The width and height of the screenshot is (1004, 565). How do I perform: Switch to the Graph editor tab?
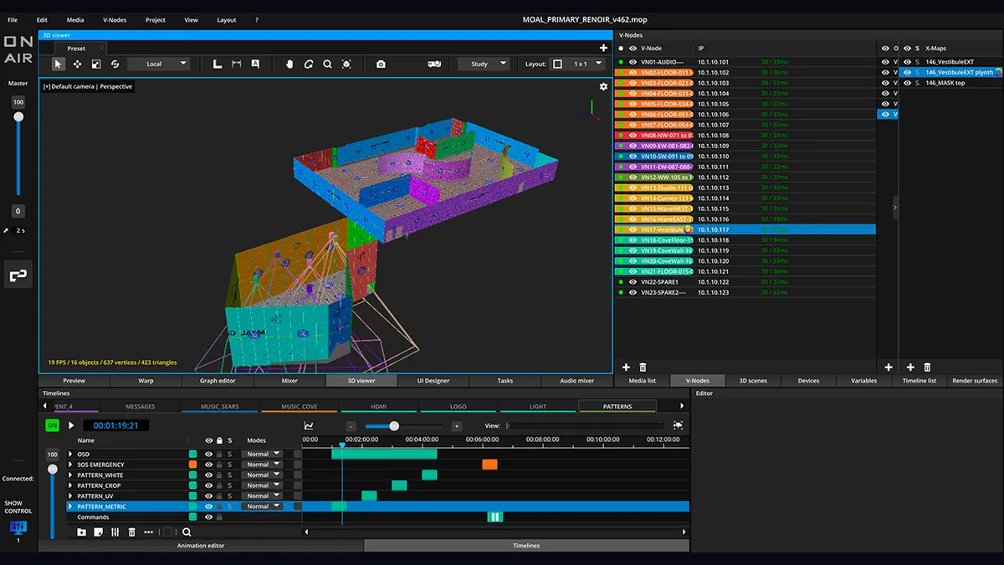coord(217,381)
